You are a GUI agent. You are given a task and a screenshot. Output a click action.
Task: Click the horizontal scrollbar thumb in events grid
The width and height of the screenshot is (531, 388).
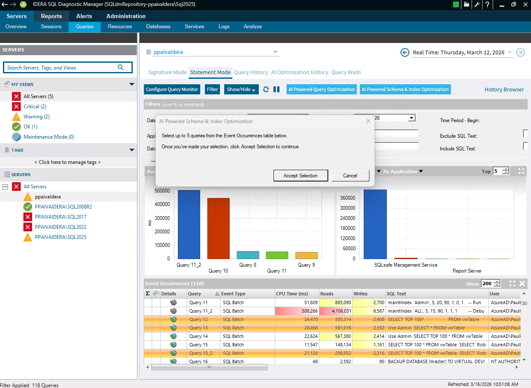click(x=209, y=367)
